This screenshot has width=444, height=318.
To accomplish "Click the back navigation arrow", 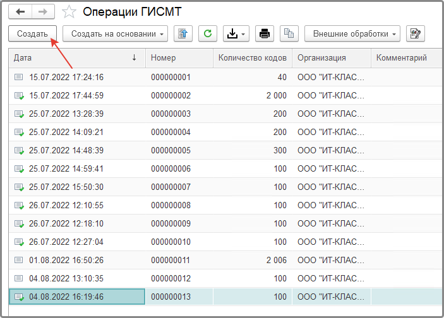I will 20,11.
